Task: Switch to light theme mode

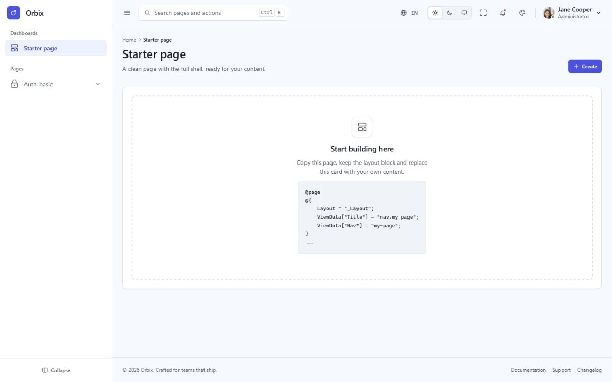Action: click(435, 13)
